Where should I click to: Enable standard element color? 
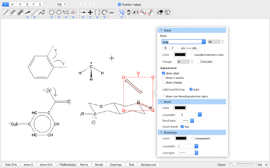click(x=192, y=55)
